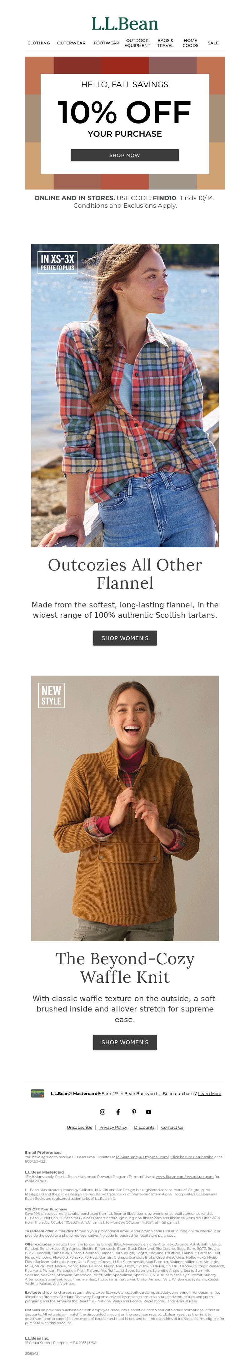Open the Instagram social icon
Viewport: 250px width, 1364px height.
(x=102, y=1112)
